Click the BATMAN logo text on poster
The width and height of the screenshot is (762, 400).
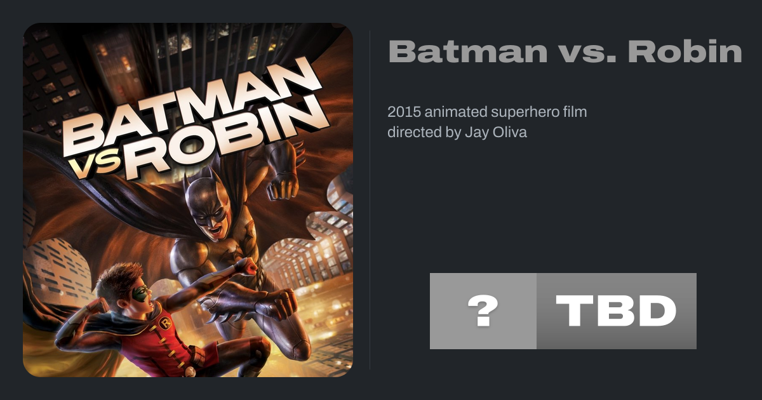click(x=190, y=108)
